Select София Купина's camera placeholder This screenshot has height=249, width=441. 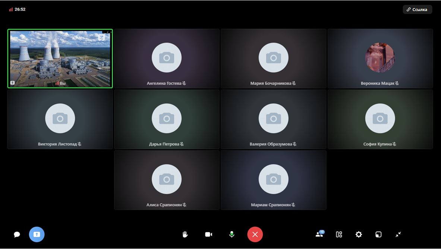coord(380,118)
